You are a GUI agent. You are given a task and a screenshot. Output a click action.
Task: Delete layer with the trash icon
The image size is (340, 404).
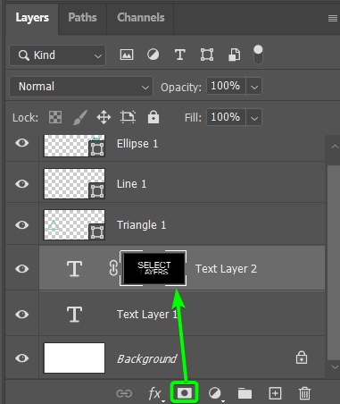[x=304, y=393]
